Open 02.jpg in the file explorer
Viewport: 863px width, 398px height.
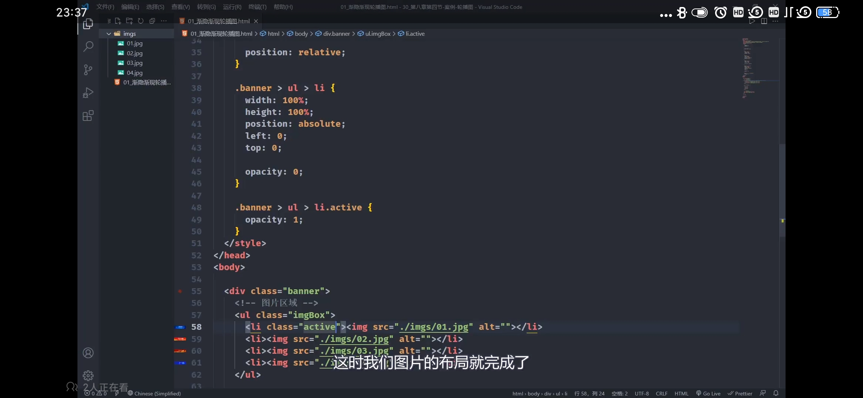tap(135, 53)
